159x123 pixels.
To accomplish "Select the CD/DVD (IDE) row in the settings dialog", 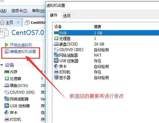I will [106, 49].
